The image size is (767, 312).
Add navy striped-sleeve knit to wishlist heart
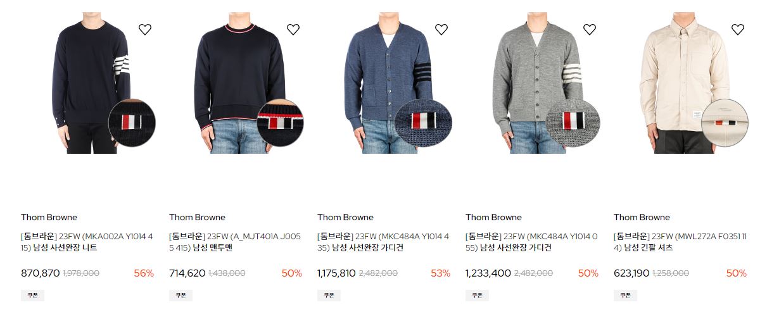145,29
